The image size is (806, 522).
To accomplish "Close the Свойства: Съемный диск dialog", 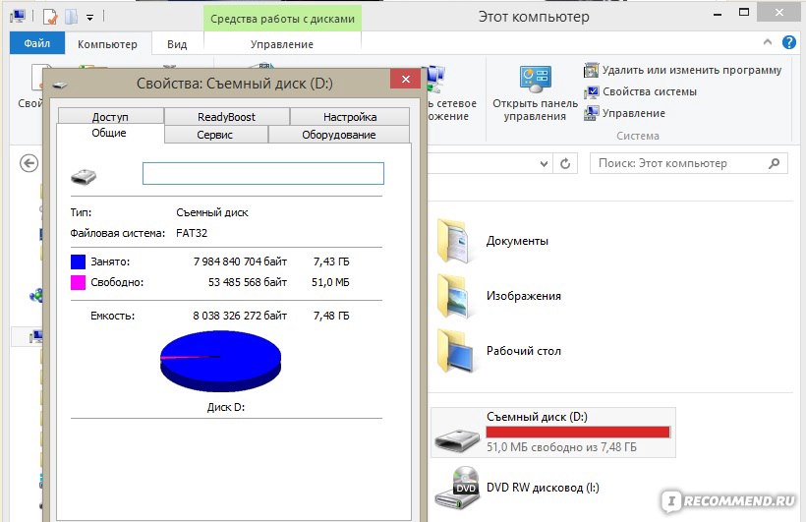I will click(406, 80).
